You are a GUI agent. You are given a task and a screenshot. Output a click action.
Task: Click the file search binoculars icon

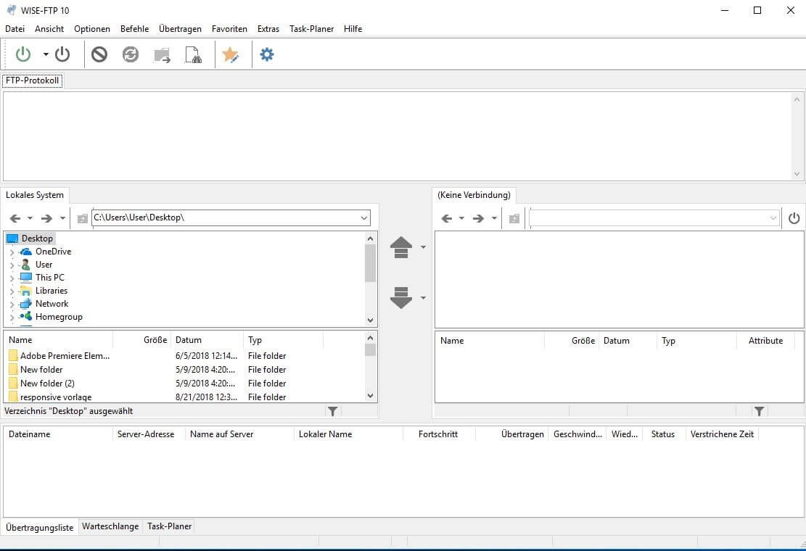[193, 55]
